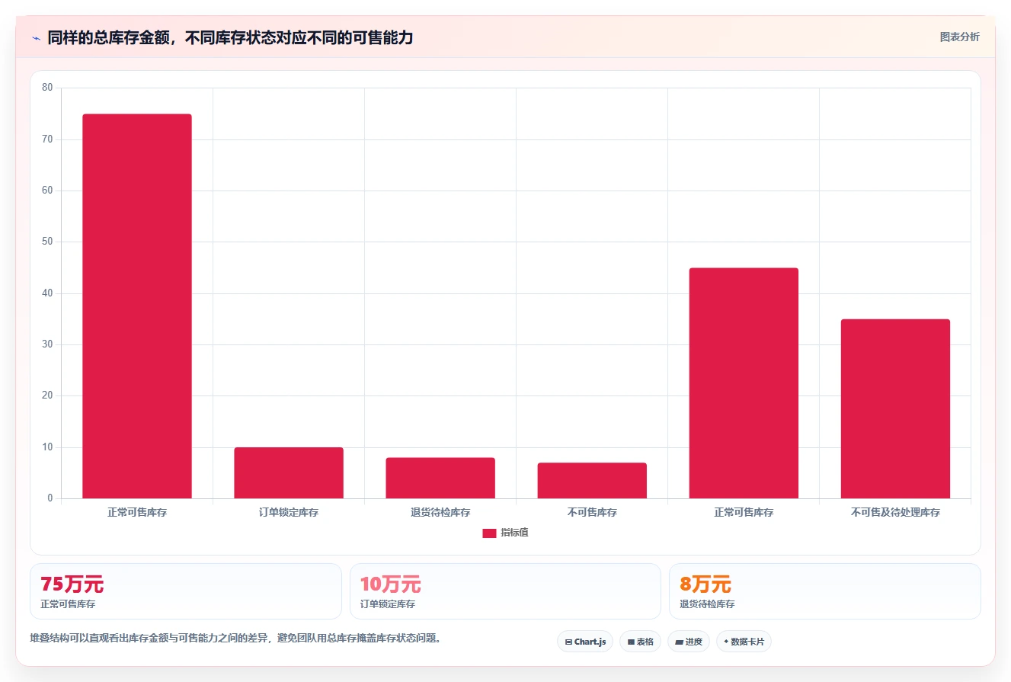Click the 图表分析 label in the header
The height and width of the screenshot is (682, 1011).
click(959, 37)
